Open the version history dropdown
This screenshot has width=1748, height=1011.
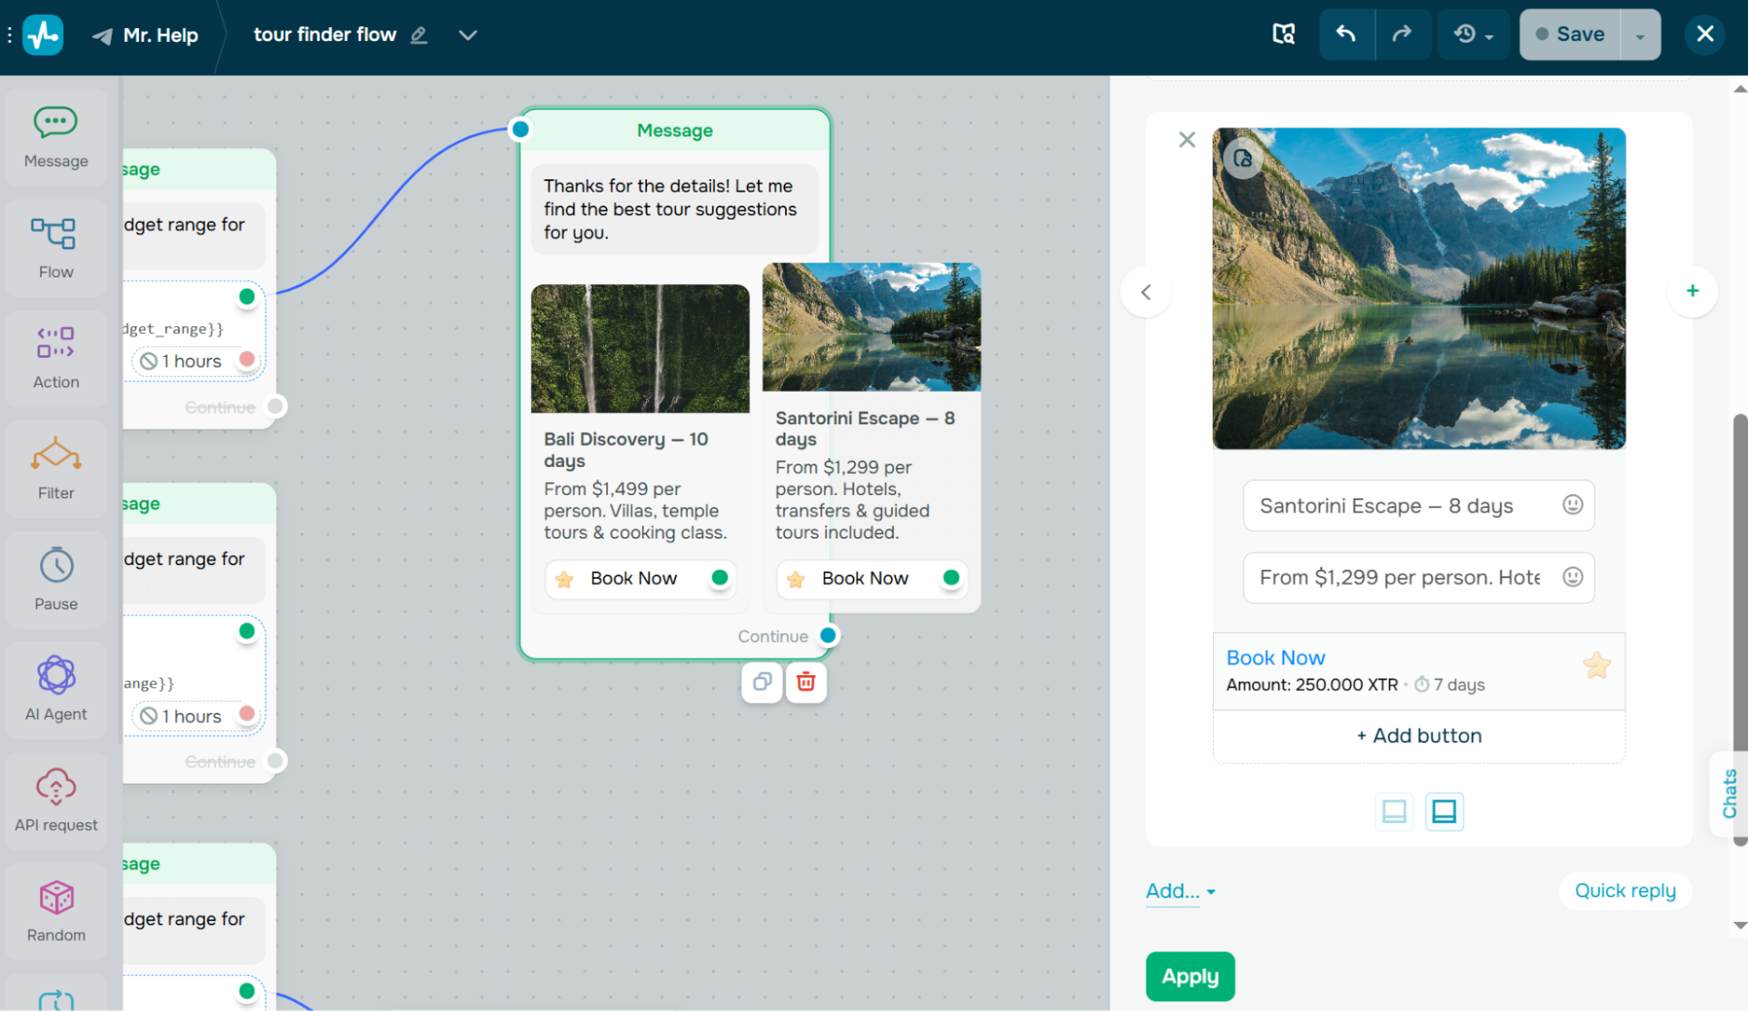click(1473, 34)
